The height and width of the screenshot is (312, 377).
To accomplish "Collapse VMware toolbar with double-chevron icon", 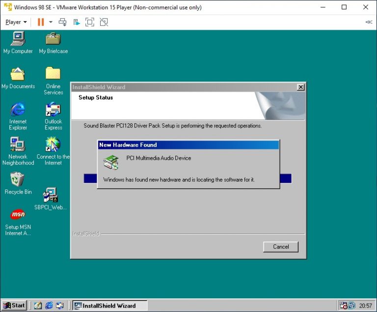I will [x=369, y=22].
